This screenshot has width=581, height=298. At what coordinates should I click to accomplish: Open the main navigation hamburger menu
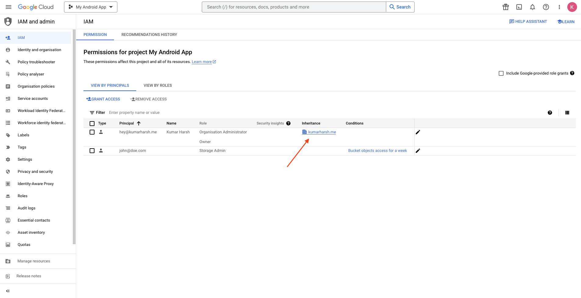pyautogui.click(x=9, y=7)
